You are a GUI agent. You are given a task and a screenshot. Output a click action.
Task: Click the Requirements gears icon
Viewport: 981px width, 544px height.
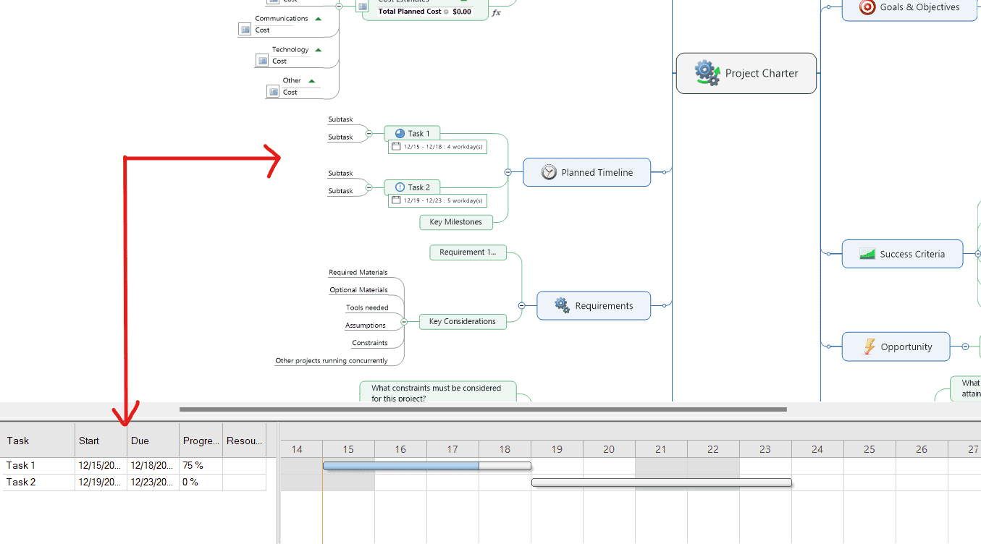[562, 305]
